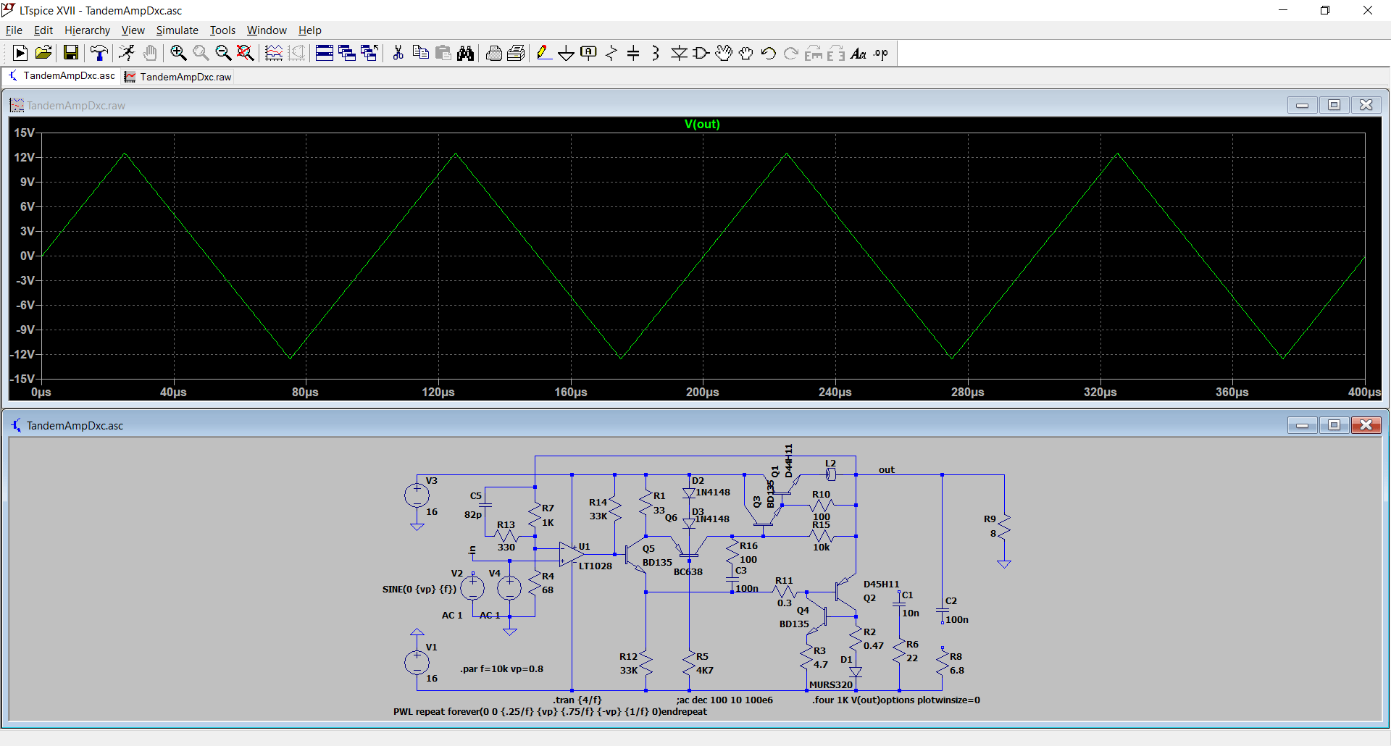Click the Pick Visible Traces icon
This screenshot has width=1391, height=746.
[x=274, y=53]
